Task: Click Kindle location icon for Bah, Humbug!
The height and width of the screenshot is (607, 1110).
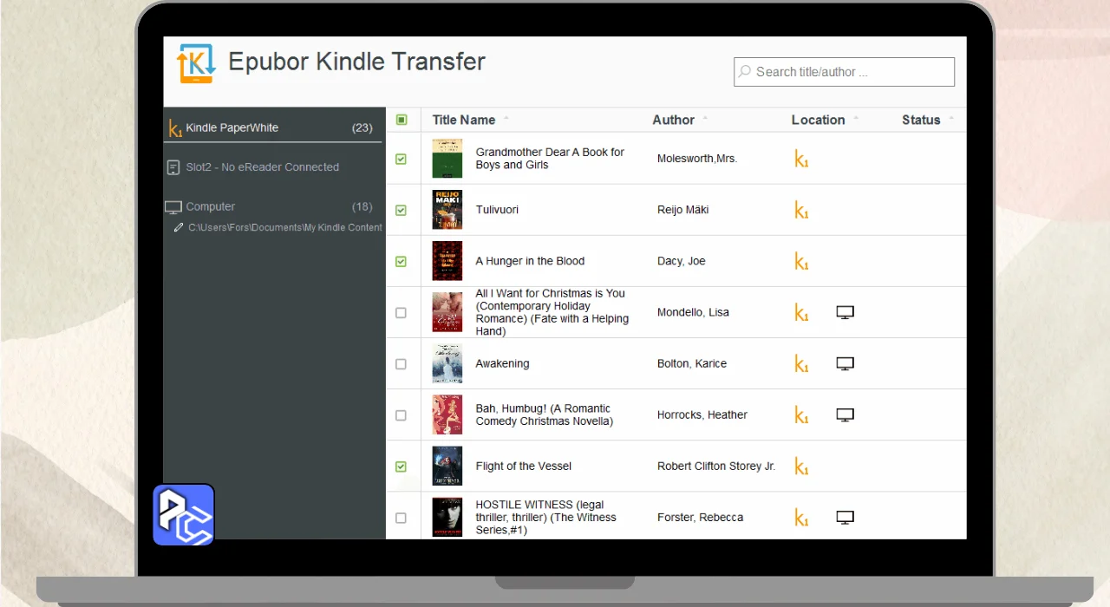Action: coord(801,414)
